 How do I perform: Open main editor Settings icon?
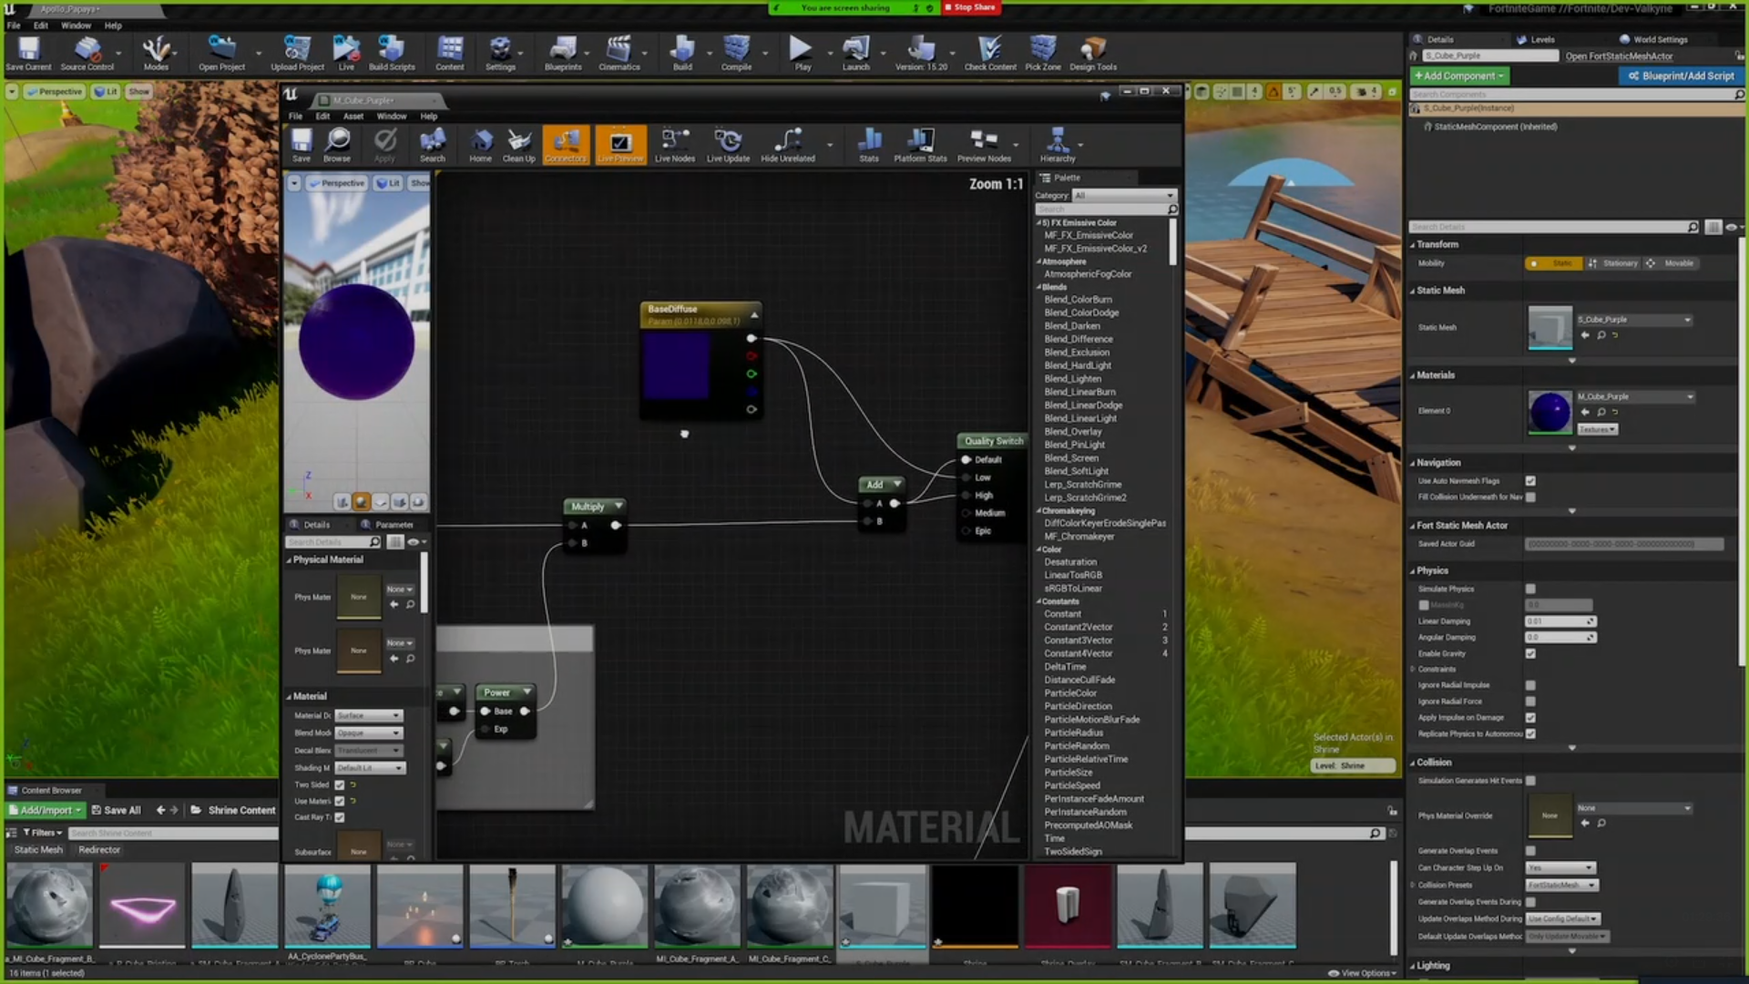500,54
